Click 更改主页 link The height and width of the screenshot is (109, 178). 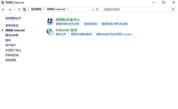point(61,34)
